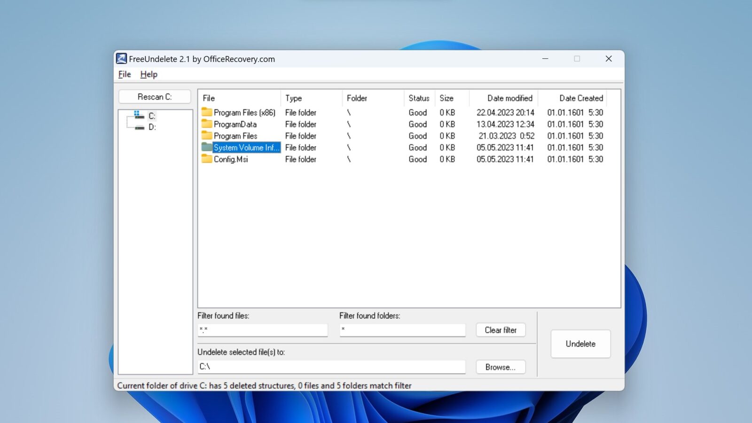Open the Help menu

point(149,74)
